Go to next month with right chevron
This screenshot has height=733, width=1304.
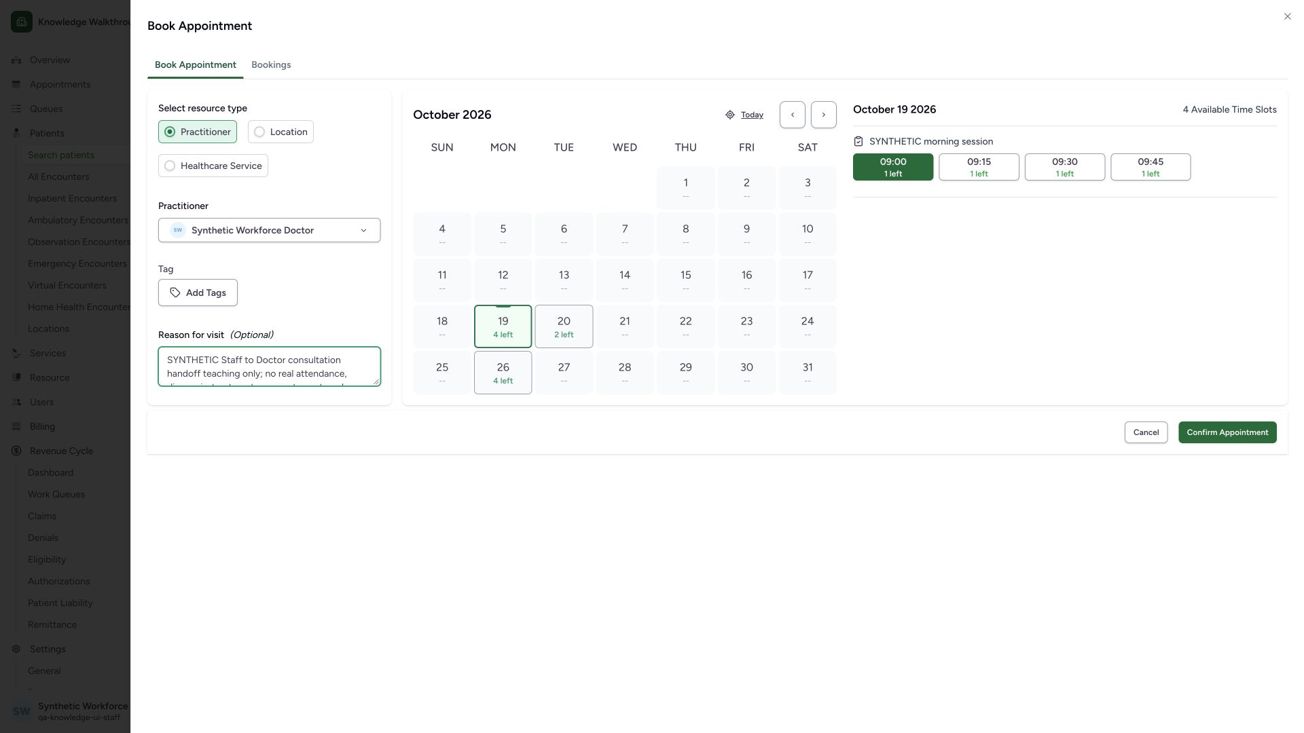pos(823,115)
